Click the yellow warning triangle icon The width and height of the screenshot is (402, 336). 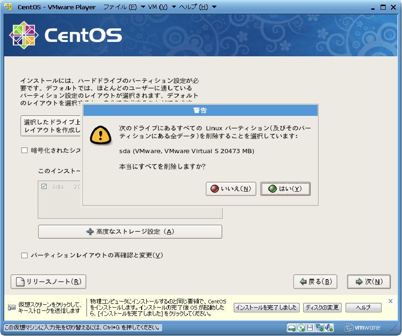pos(100,134)
